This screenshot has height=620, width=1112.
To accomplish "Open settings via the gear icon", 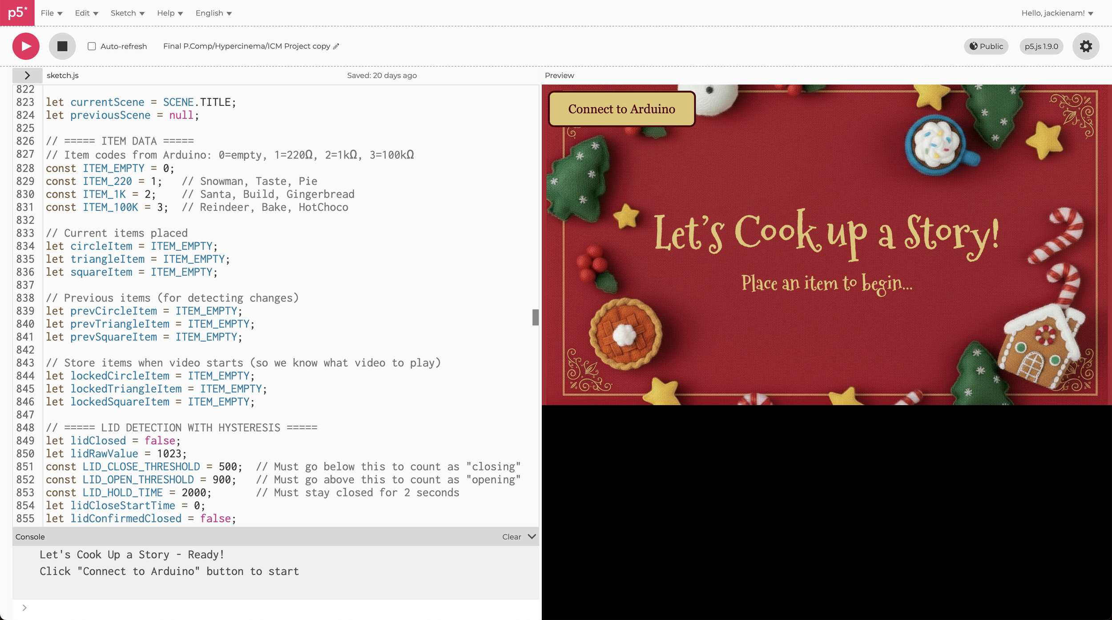I will click(1085, 46).
